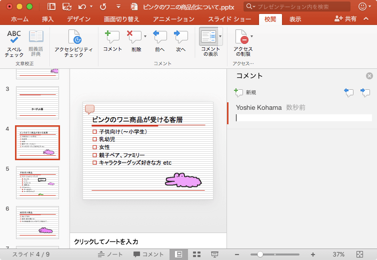The height and width of the screenshot is (260, 377).
Task: Run the accessibility checker (アクセシビリティチェック)
Action: 73,43
